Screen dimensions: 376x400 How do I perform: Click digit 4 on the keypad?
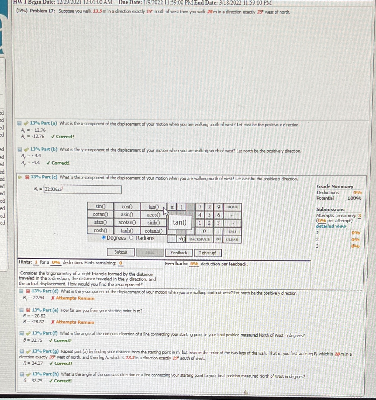[200, 215]
